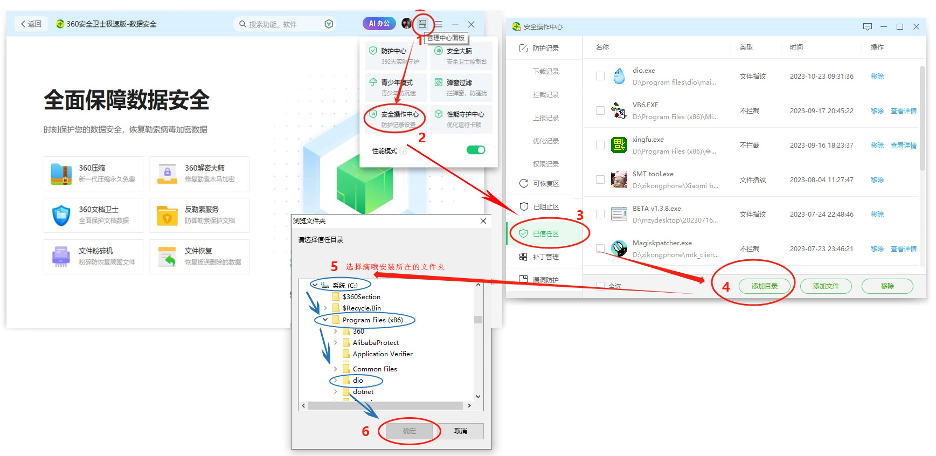Click bottom 移除 button
The width and height of the screenshot is (936, 456).
888,286
